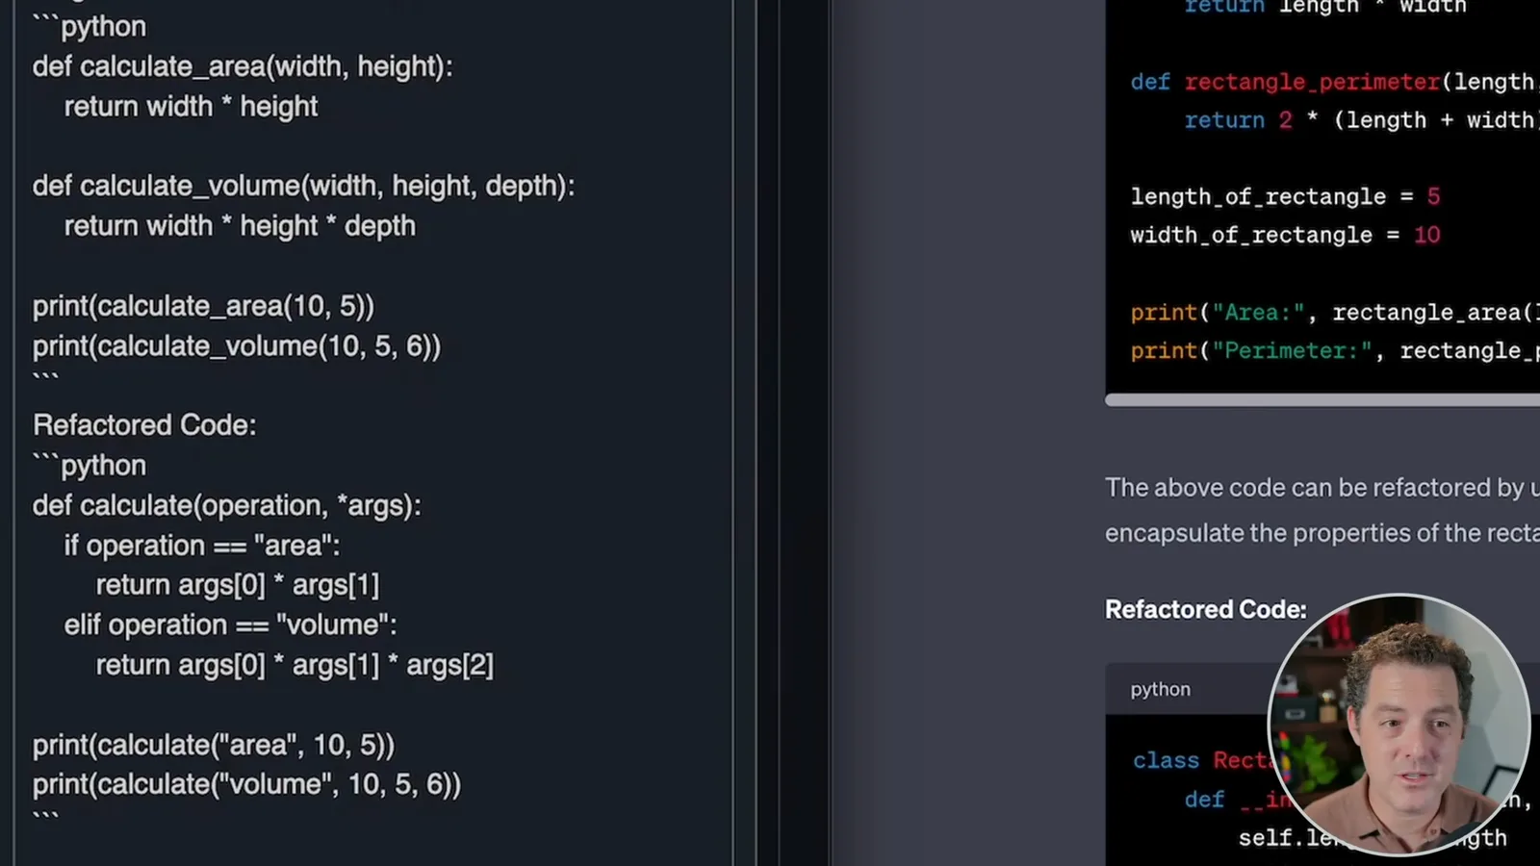
Task: Click the line 'return width * height * depth'
Action: [x=240, y=226]
